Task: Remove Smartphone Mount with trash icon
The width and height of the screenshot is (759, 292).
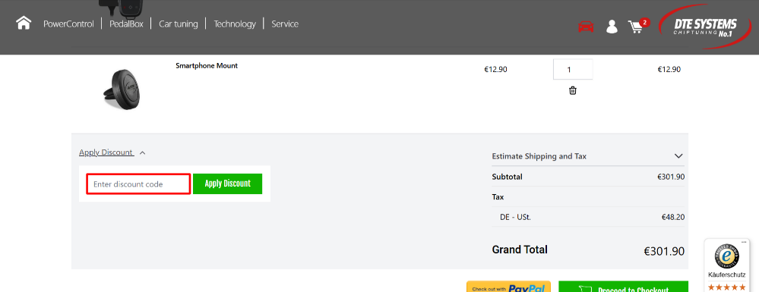Action: pos(573,90)
